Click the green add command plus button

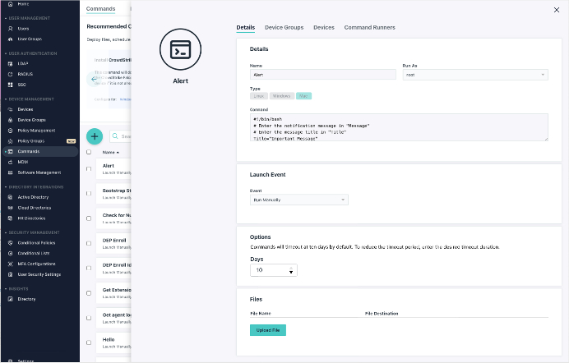[x=95, y=136]
